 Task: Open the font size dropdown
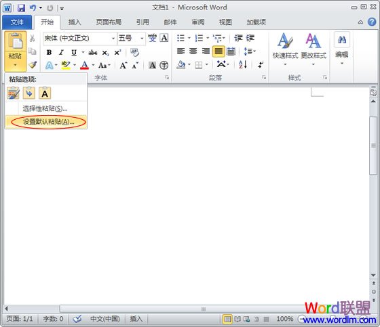(131, 38)
